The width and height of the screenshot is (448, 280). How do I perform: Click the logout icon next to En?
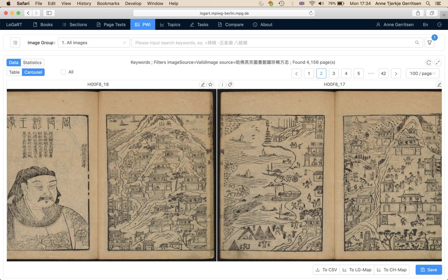coord(439,25)
